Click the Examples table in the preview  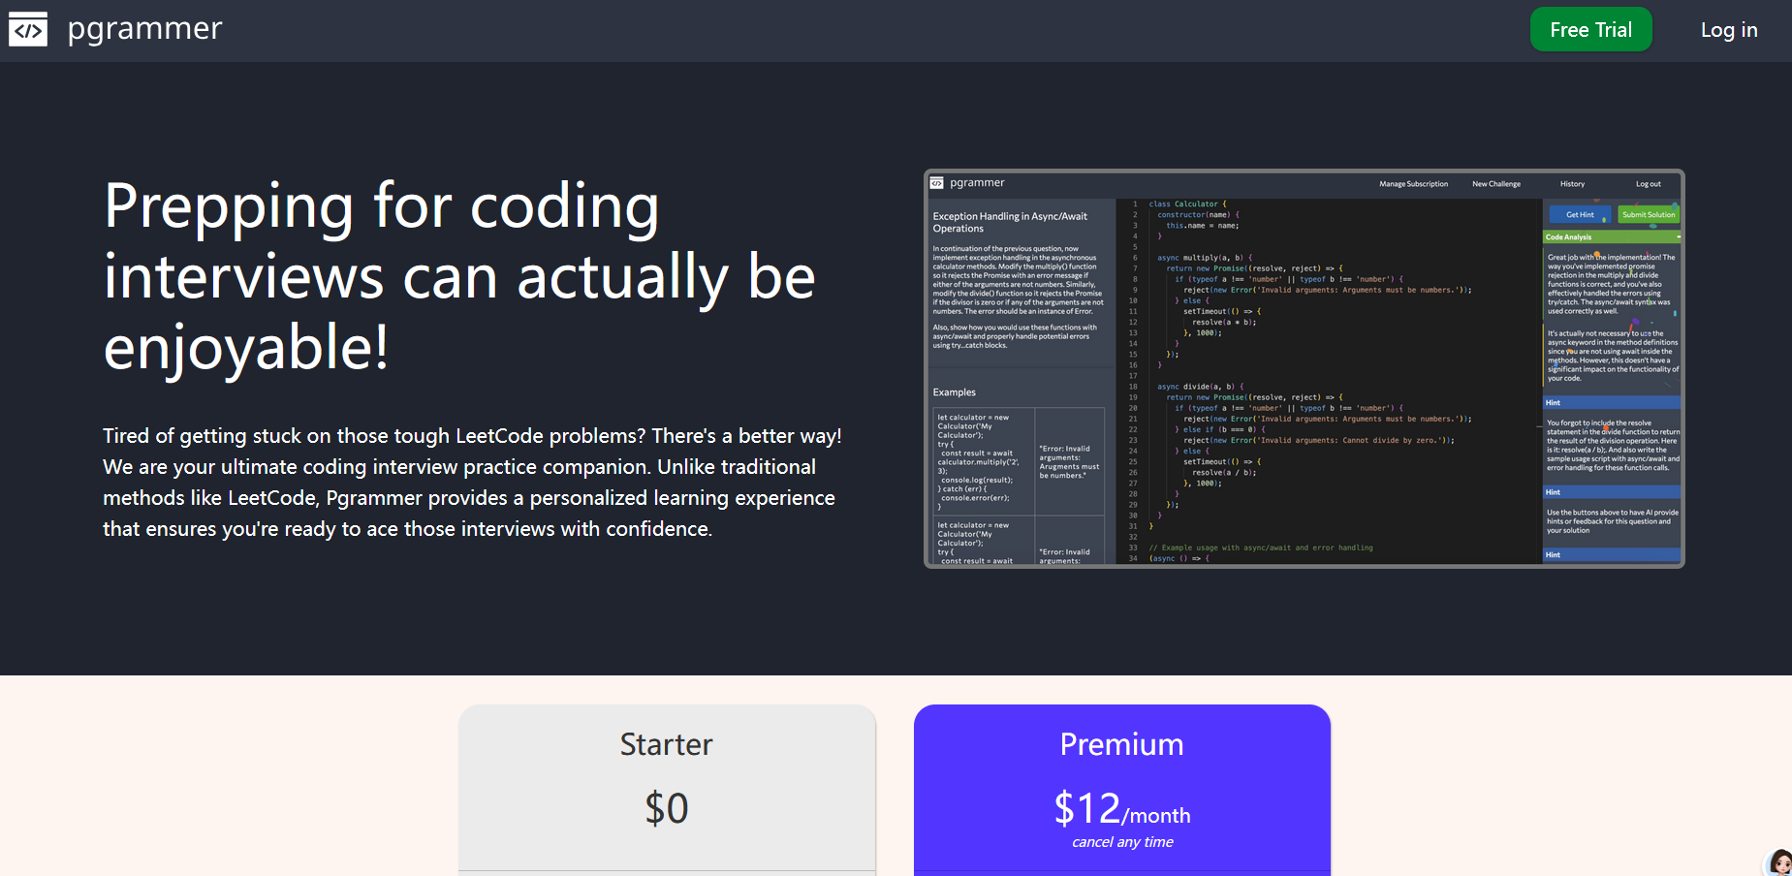pyautogui.click(x=1018, y=485)
